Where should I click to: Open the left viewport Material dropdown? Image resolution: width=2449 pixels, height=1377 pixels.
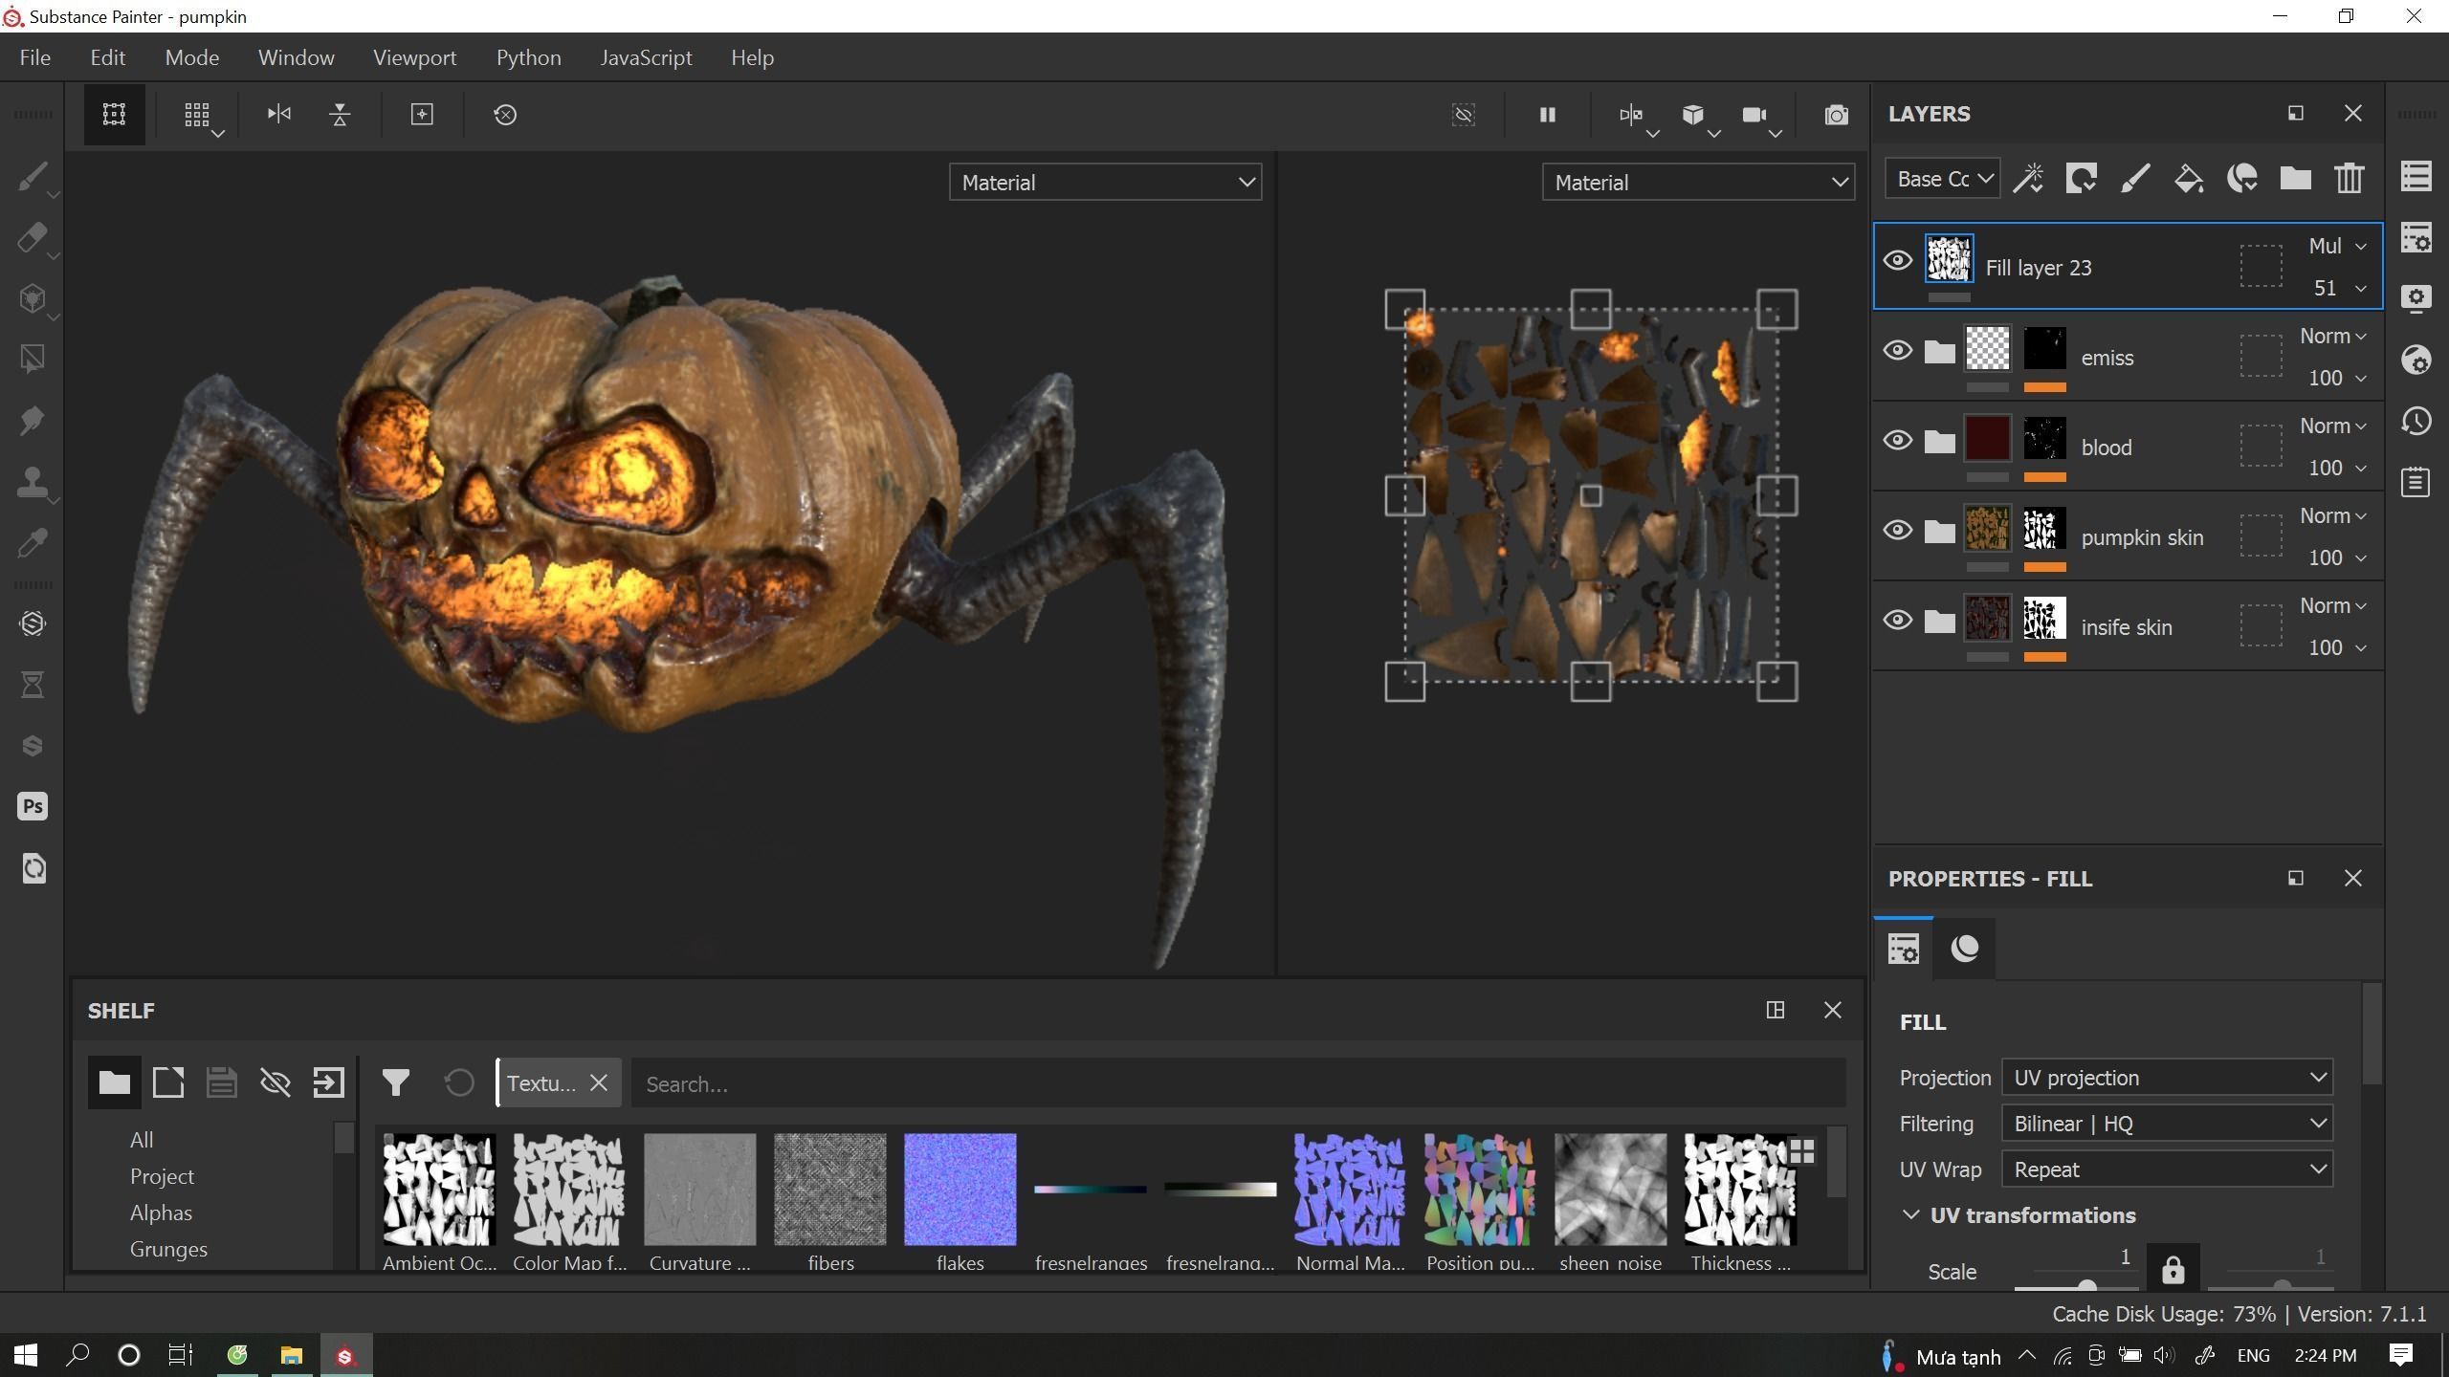(1105, 182)
